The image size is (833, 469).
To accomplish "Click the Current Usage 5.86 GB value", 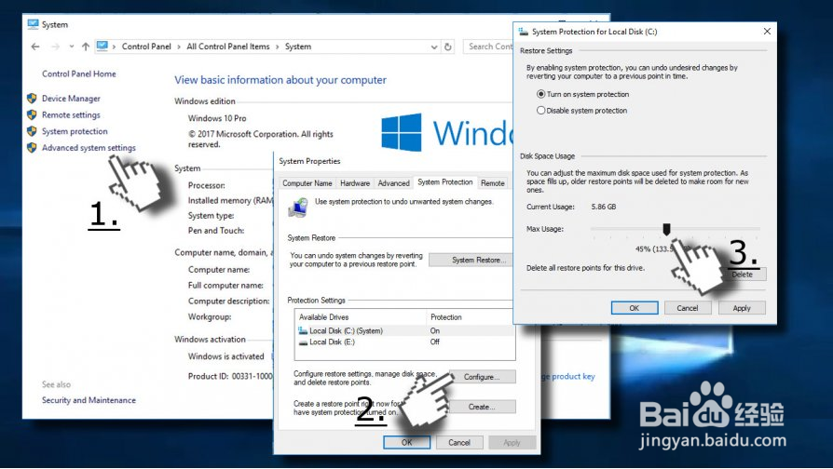I will (604, 207).
